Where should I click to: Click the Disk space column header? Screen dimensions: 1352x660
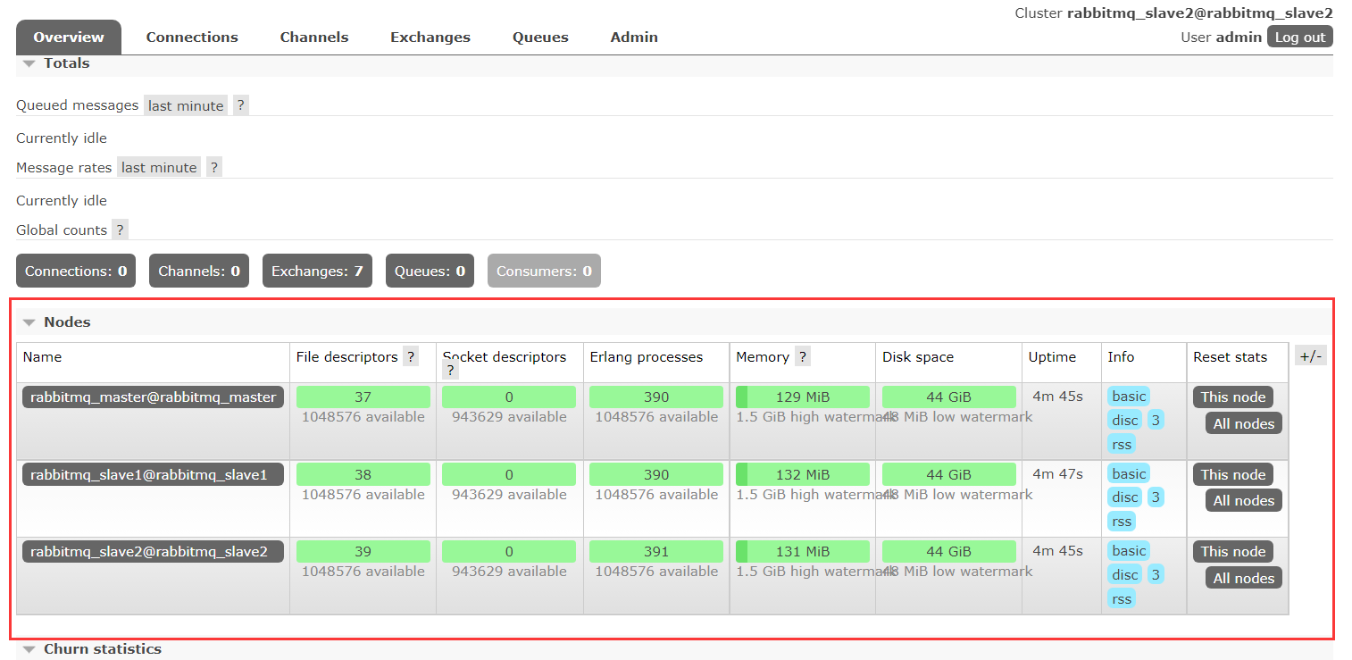click(x=918, y=357)
